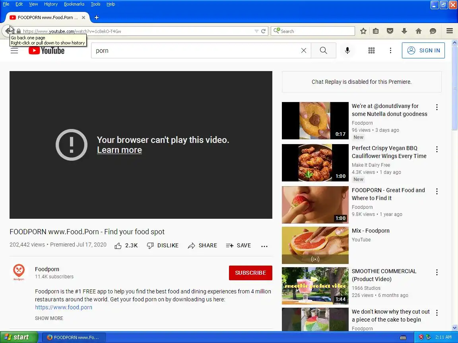Click the DISLIKE button
This screenshot has height=343, width=458.
(x=163, y=246)
